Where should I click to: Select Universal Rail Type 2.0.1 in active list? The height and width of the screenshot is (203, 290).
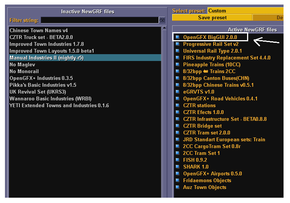[x=212, y=51]
